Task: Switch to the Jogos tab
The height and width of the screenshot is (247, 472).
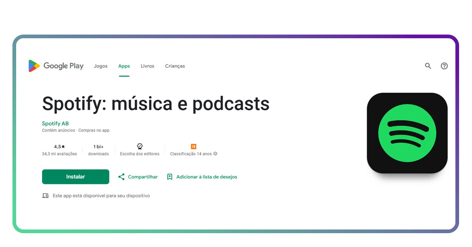Action: tap(100, 66)
